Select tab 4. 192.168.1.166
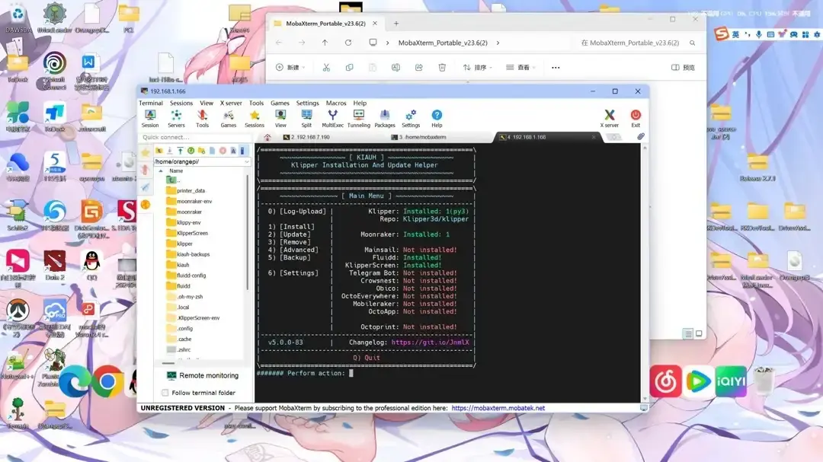Viewport: 823px width, 462px height. point(547,138)
